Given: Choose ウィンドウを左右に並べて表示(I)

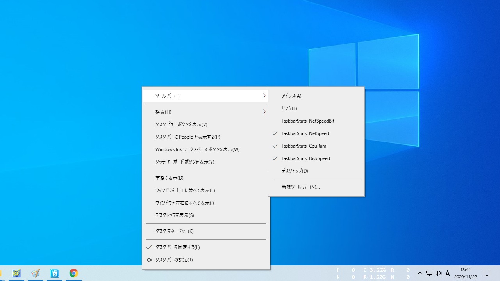Looking at the screenshot, I should (x=206, y=203).
